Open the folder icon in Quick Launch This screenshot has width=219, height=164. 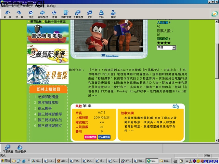point(14,161)
